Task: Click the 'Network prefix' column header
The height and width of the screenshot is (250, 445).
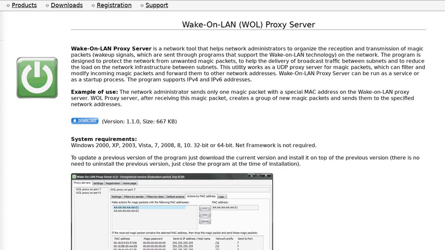Action: pos(225,239)
